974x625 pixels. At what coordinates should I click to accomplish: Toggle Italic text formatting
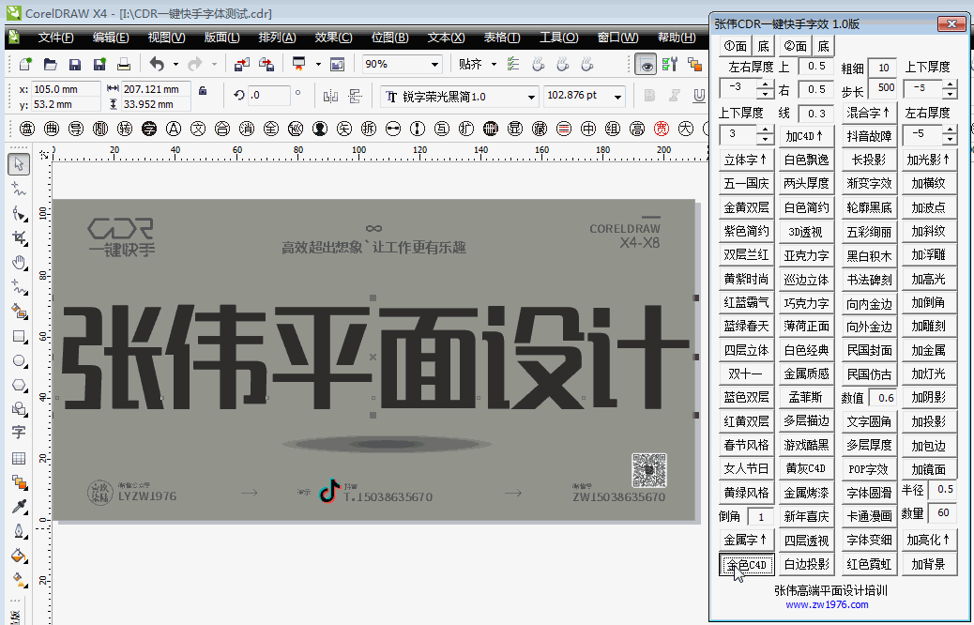click(674, 95)
